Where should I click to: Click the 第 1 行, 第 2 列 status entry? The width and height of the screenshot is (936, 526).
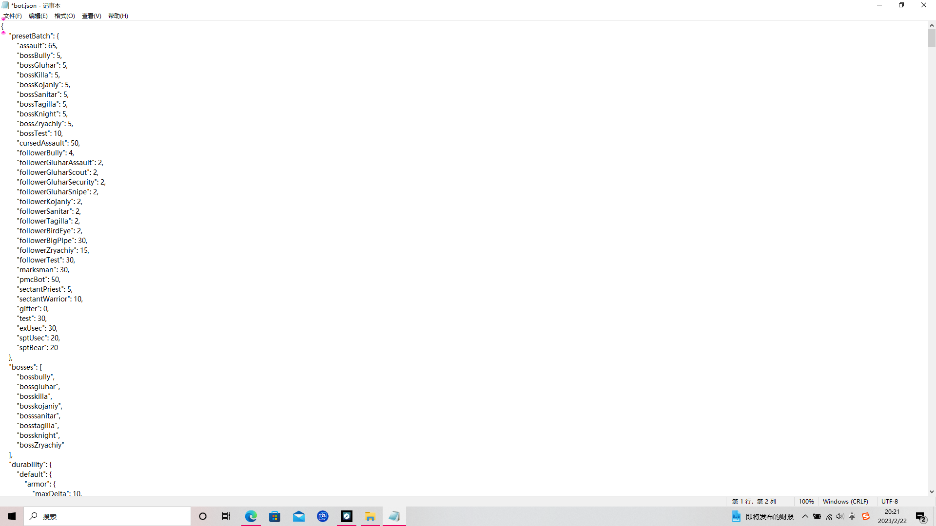click(x=754, y=502)
